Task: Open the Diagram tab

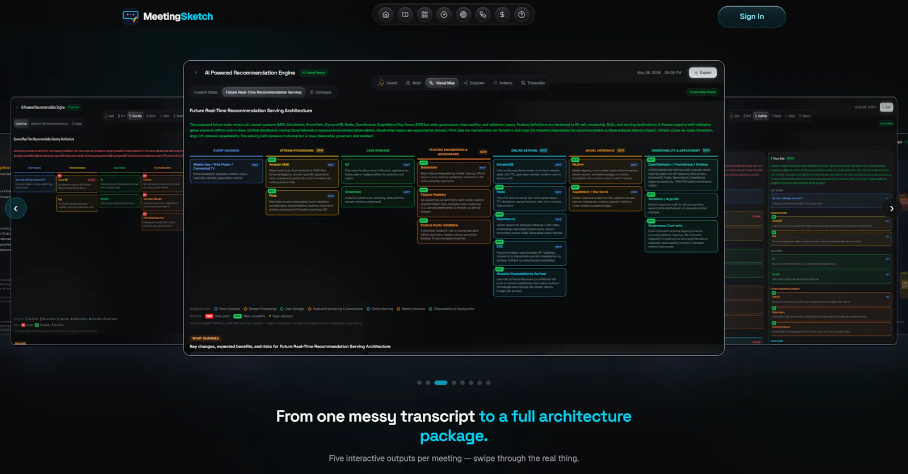Action: [474, 83]
